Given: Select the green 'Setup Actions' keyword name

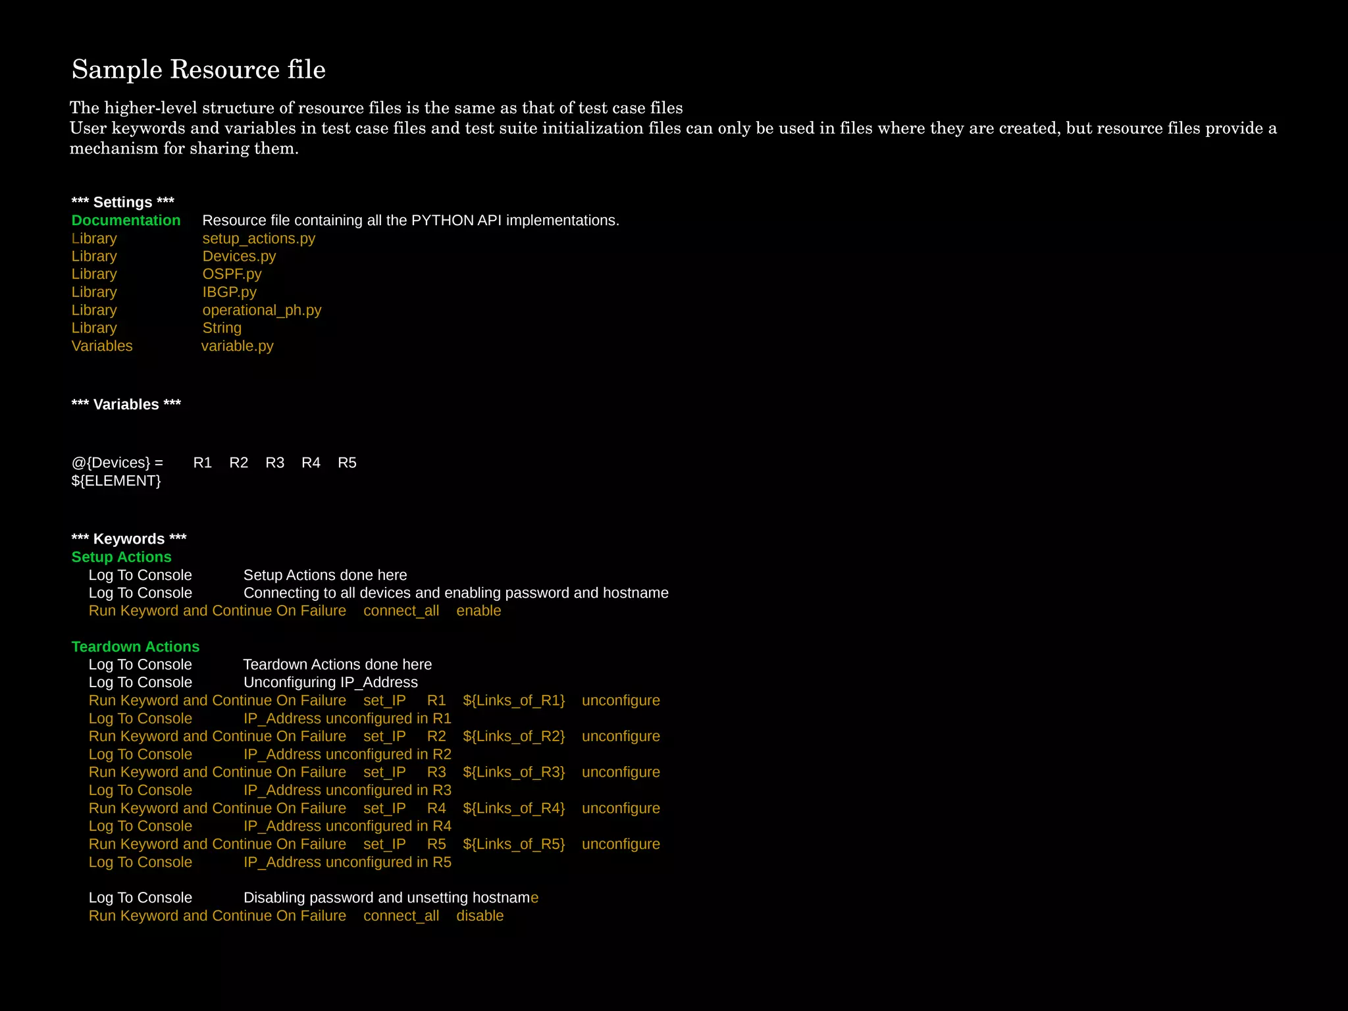Looking at the screenshot, I should coord(121,557).
